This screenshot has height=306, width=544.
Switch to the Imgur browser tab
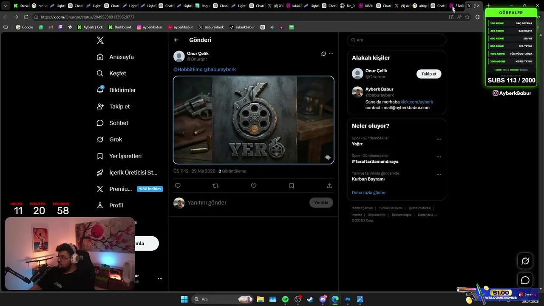[x=203, y=6]
